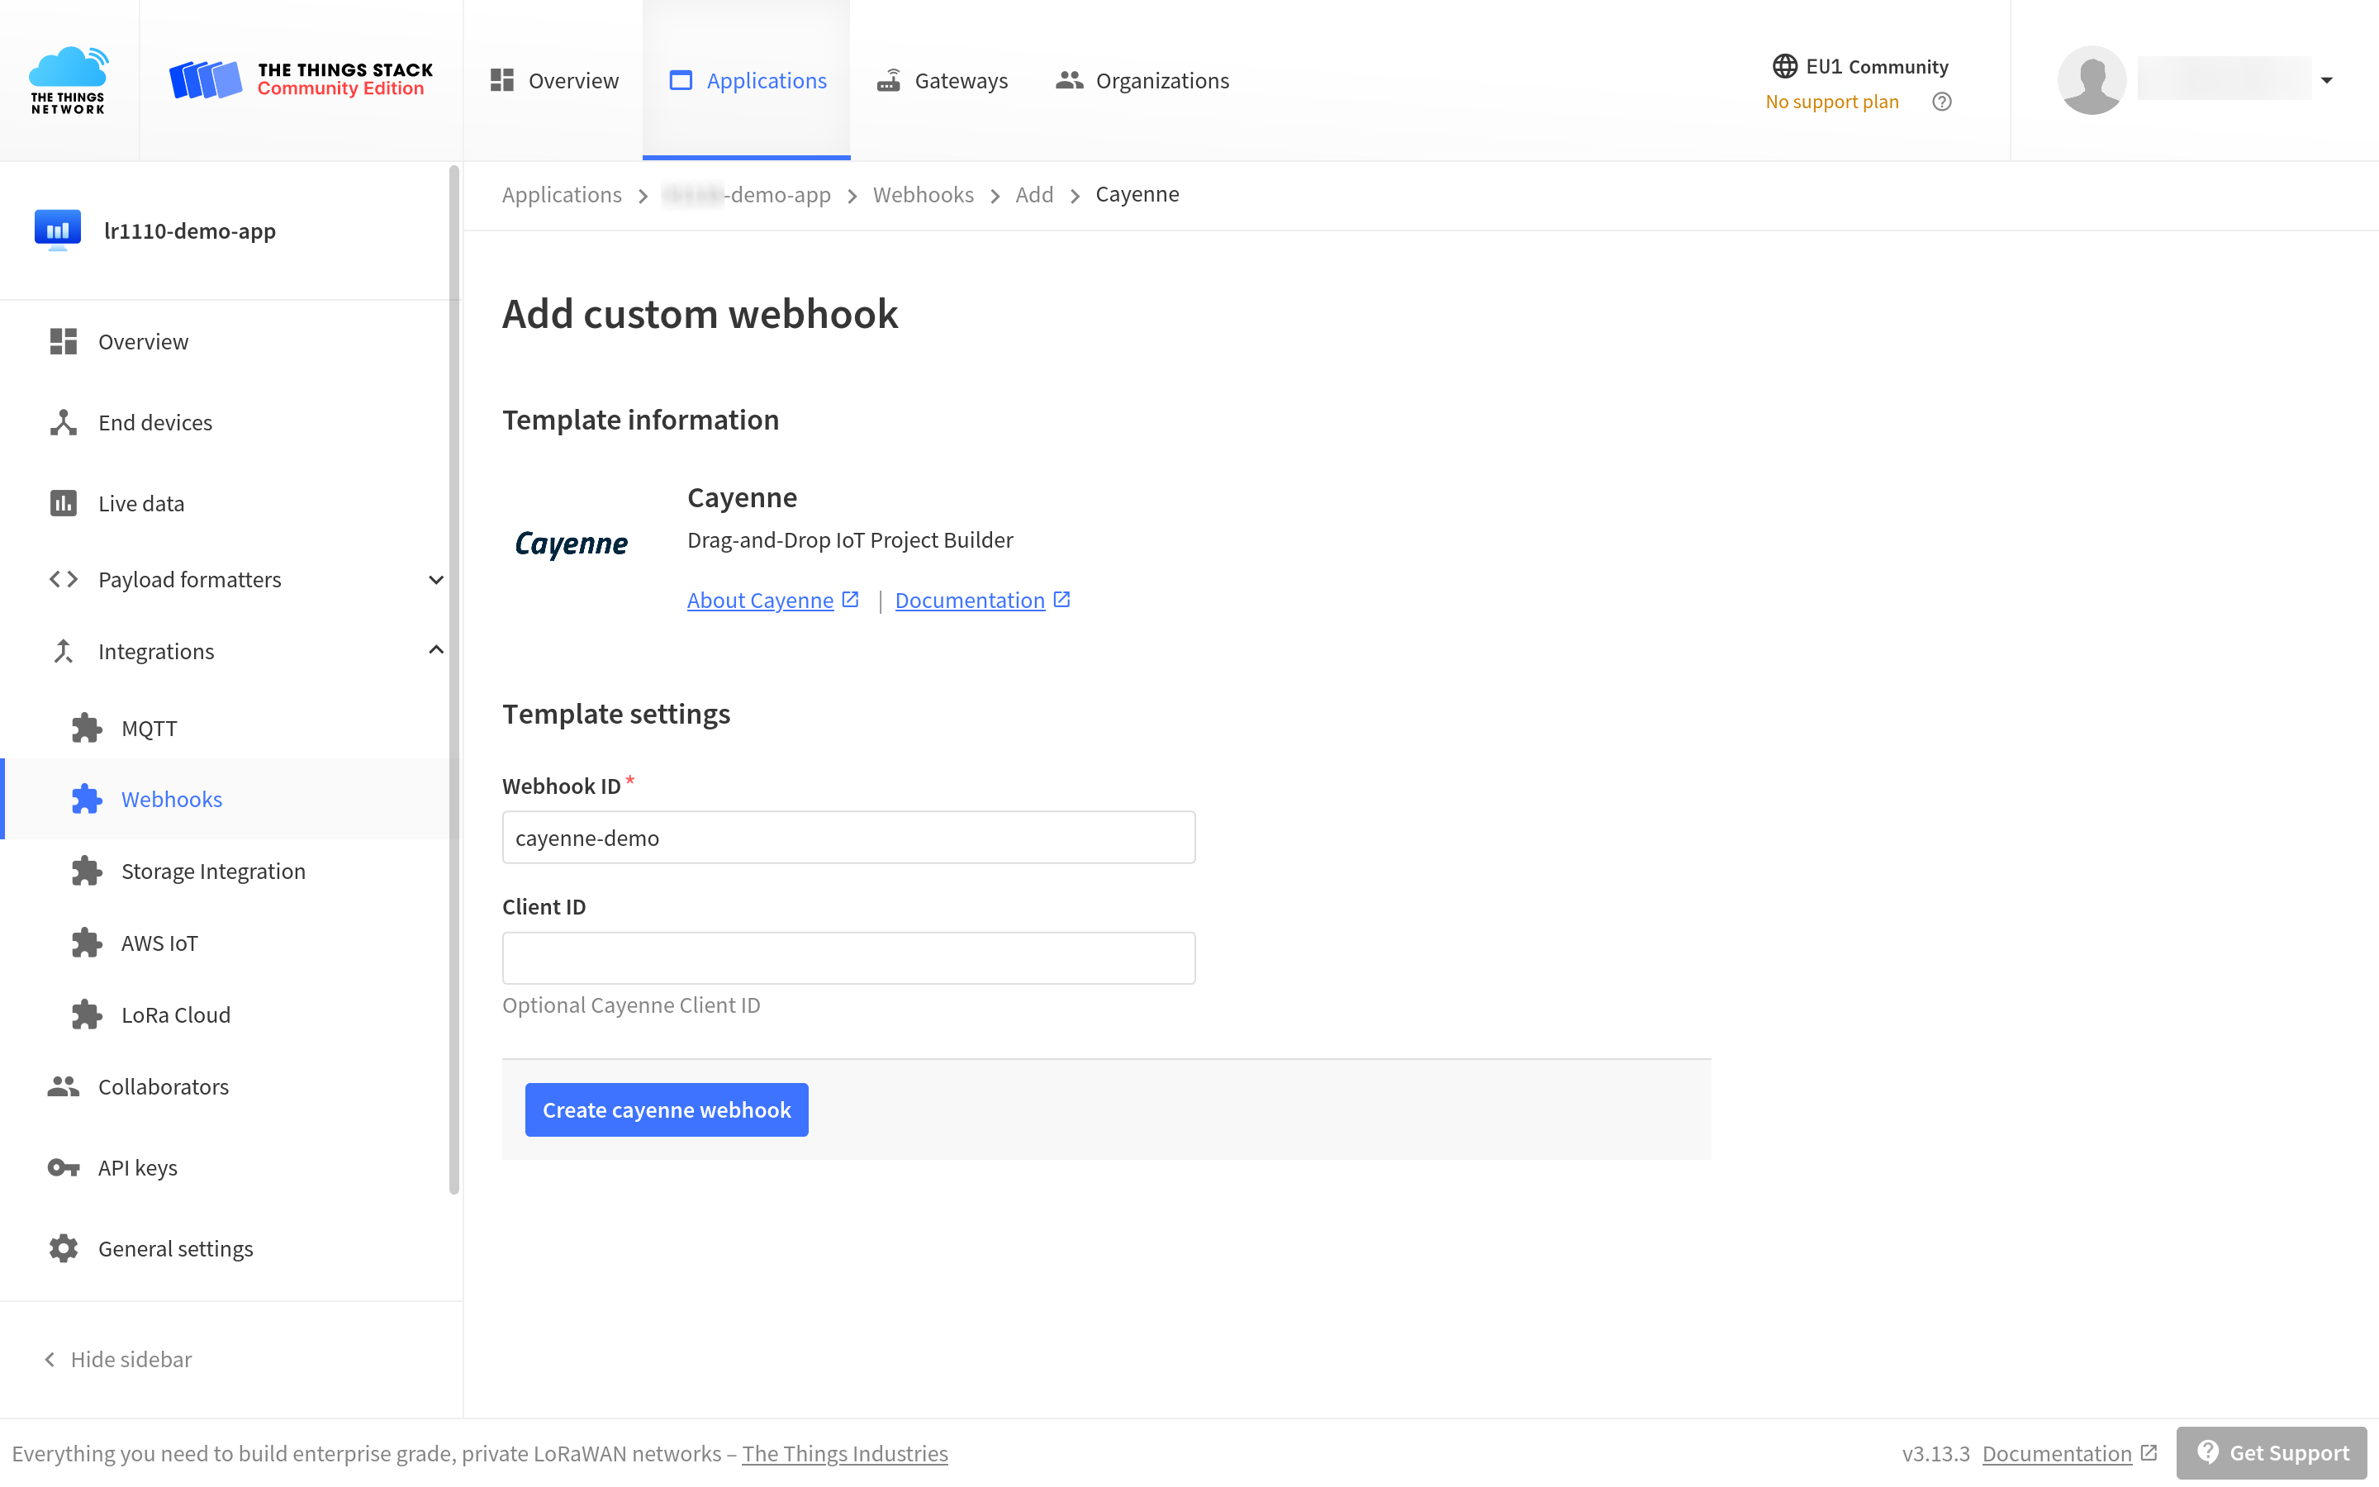Click the Integrations merge icon
Screen dimensions: 2379x1487
click(x=63, y=650)
